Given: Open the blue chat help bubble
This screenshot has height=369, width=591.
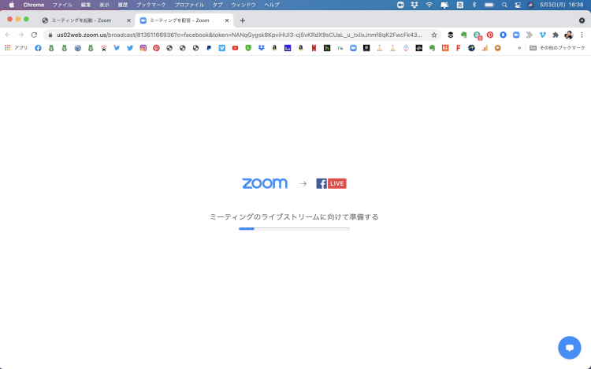Looking at the screenshot, I should [x=570, y=348].
